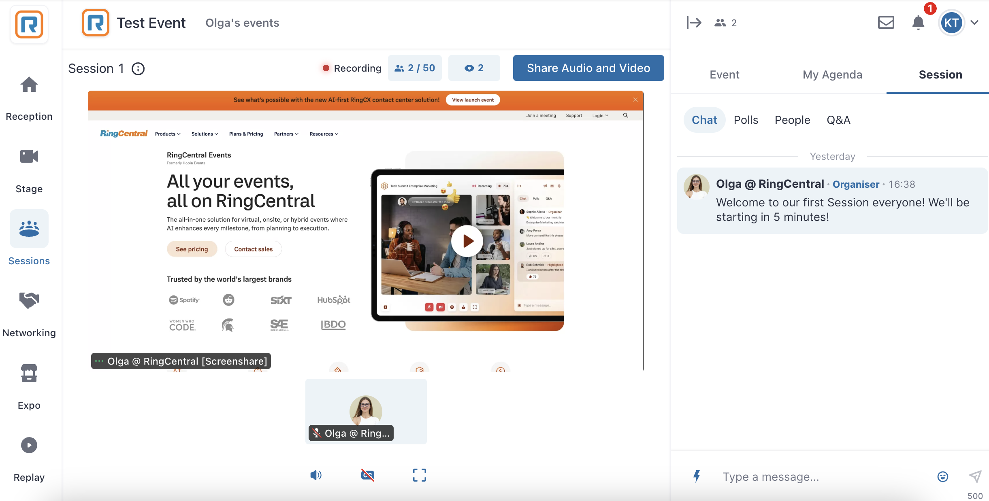Click search magnifier in shared page
This screenshot has height=501, width=989.
click(x=626, y=115)
